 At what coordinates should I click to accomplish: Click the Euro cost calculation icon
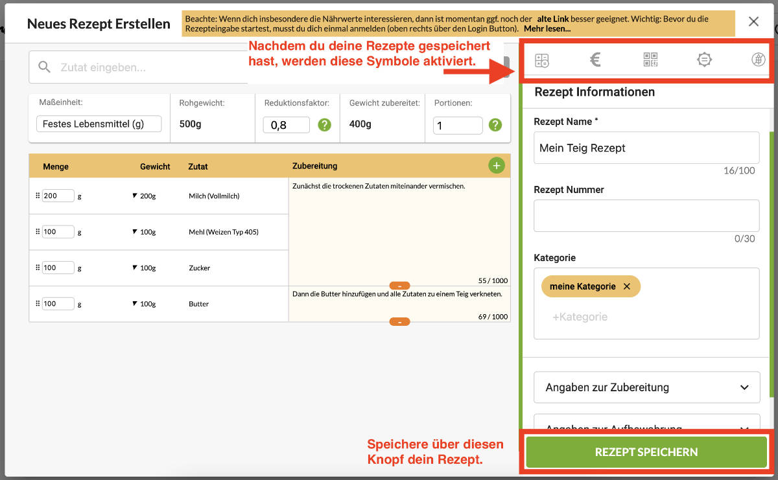[595, 60]
